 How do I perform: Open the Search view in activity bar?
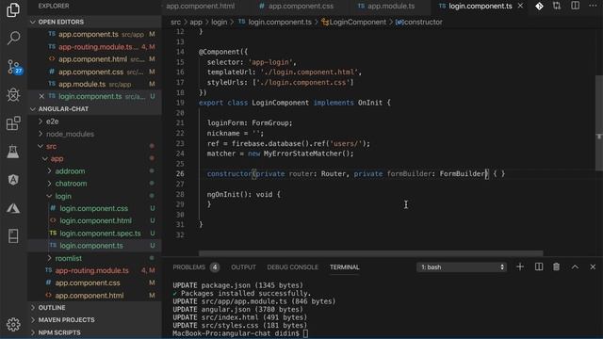pos(13,38)
